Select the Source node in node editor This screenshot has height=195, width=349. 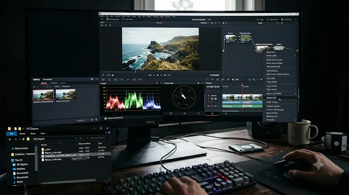tap(230, 38)
